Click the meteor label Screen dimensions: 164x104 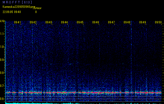pos(37,8)
